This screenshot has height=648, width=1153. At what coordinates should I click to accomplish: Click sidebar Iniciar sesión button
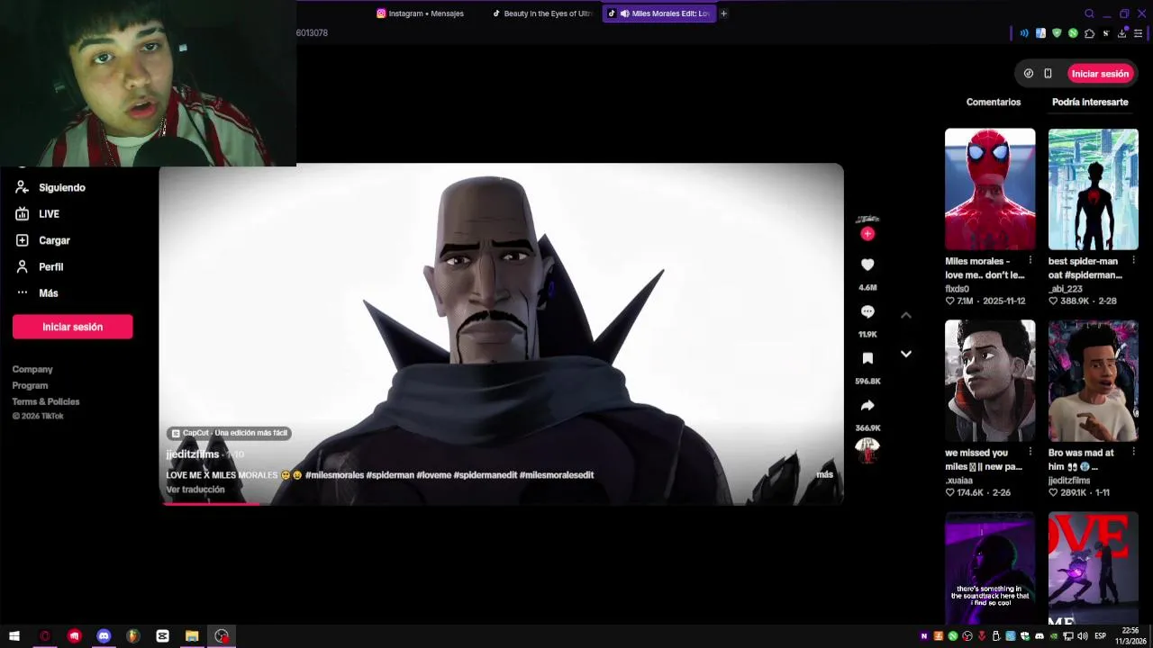pos(72,327)
